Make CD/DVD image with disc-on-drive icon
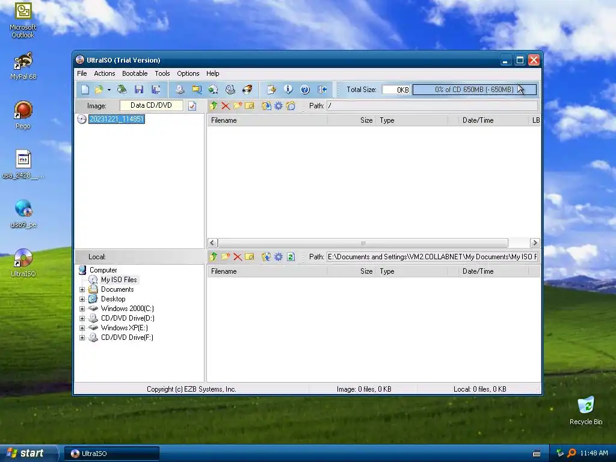 [180, 90]
